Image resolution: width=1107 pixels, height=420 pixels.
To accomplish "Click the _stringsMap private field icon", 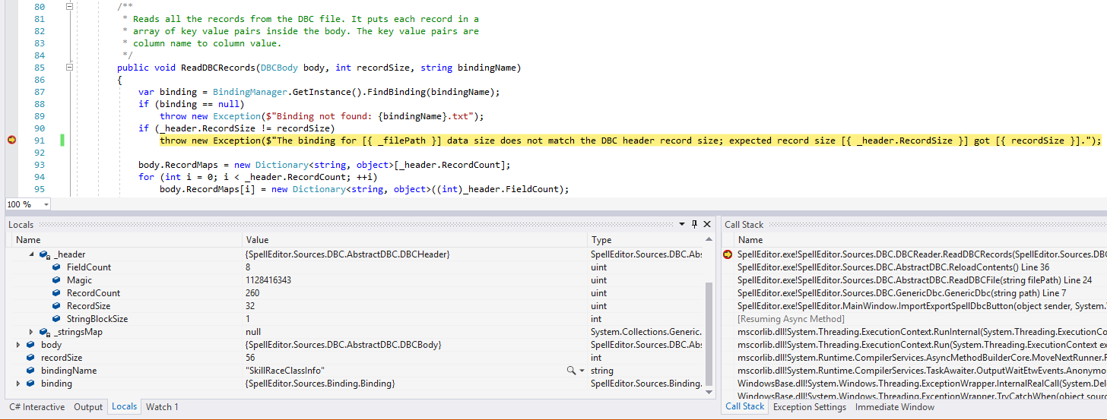I will click(44, 332).
